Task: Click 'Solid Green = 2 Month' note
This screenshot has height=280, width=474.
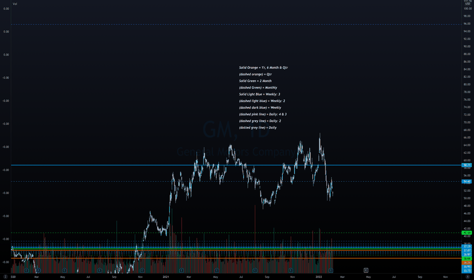Action: 255,81
